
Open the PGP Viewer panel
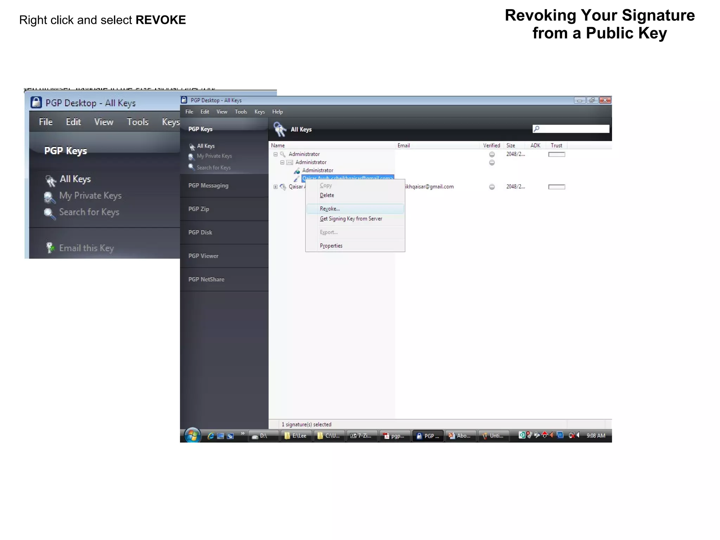(224, 256)
